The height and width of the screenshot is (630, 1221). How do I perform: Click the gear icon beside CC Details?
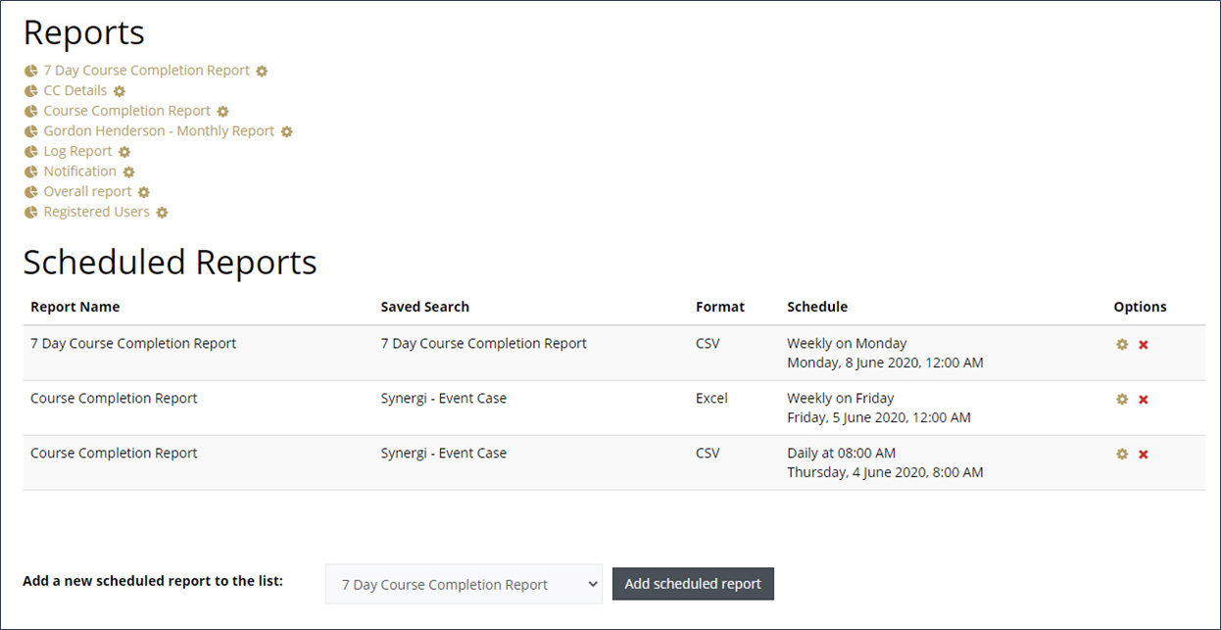point(120,91)
